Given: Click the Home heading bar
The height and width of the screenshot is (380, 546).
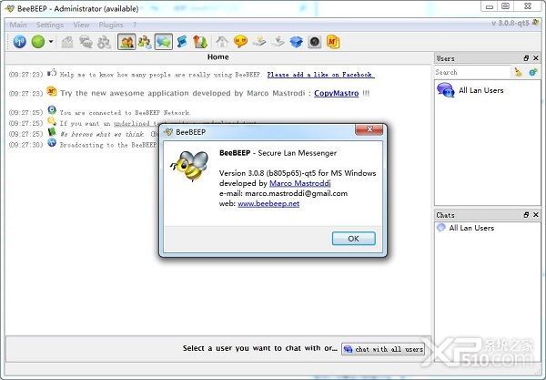Looking at the screenshot, I should pos(218,57).
